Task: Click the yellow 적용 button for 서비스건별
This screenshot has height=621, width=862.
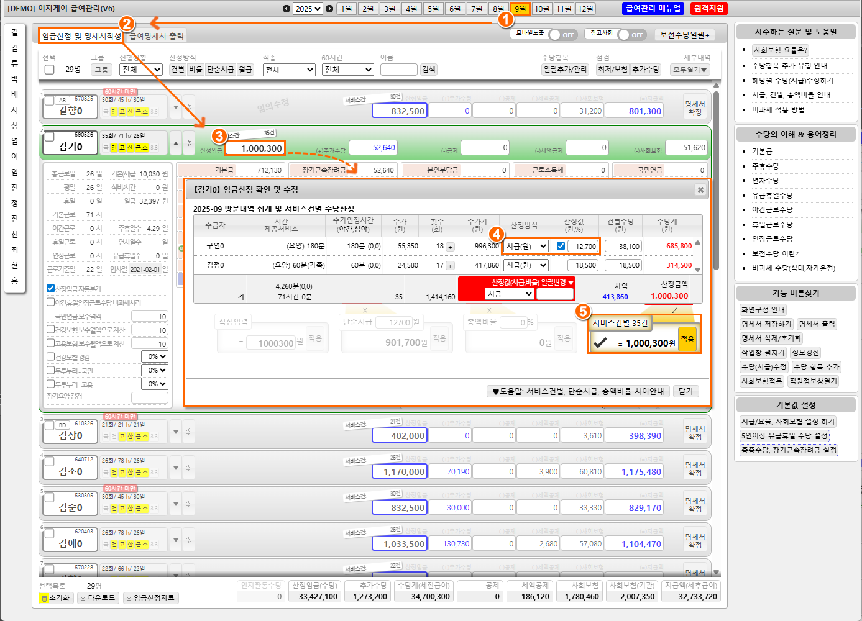Action: (687, 339)
